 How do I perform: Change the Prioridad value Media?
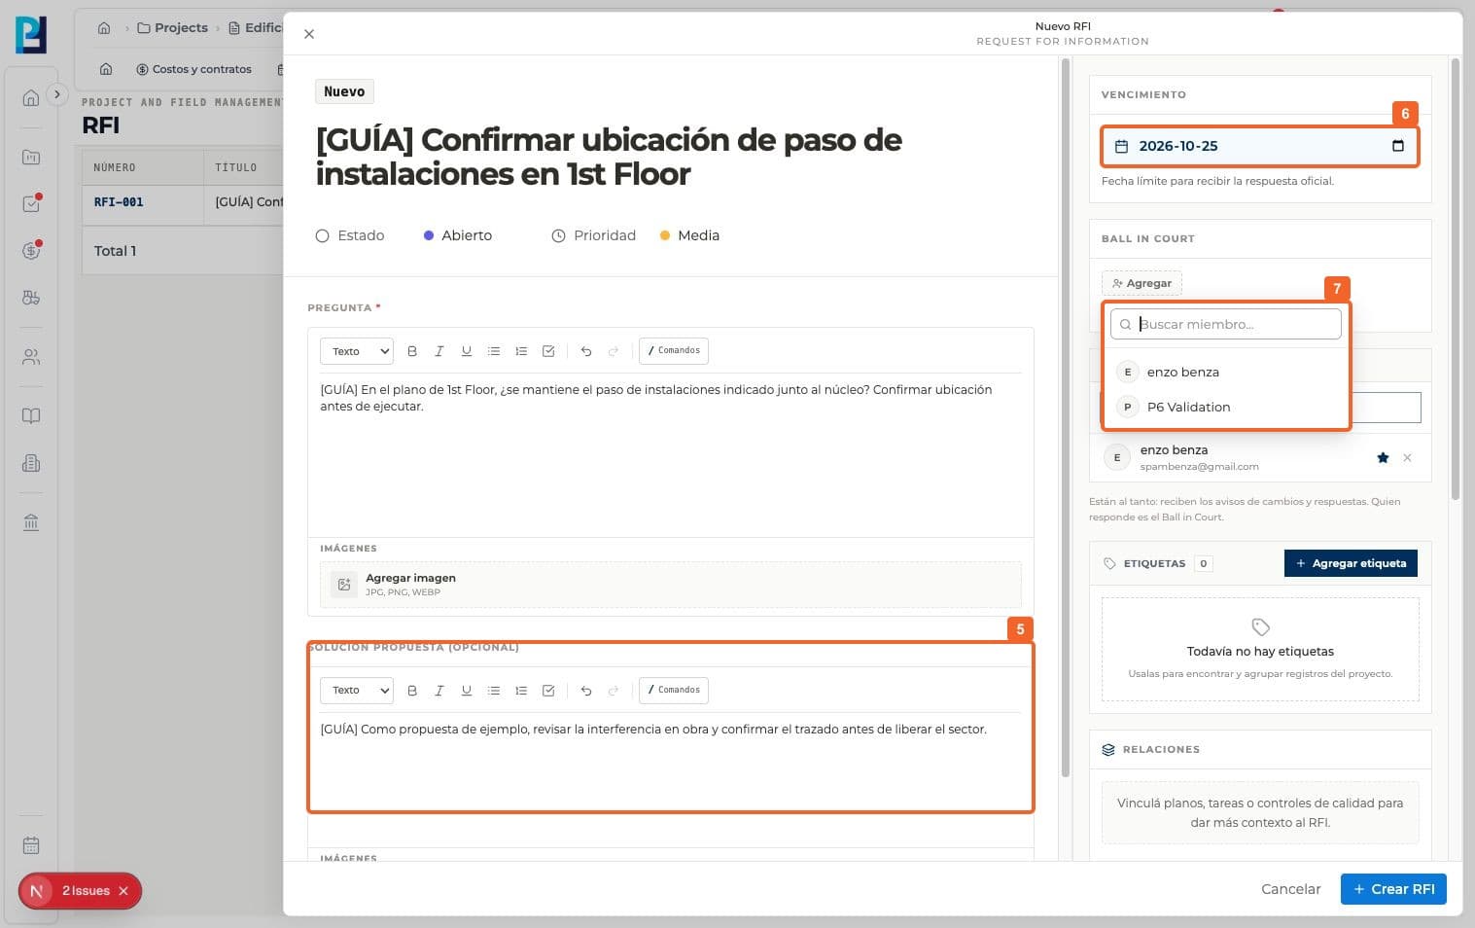[689, 235]
